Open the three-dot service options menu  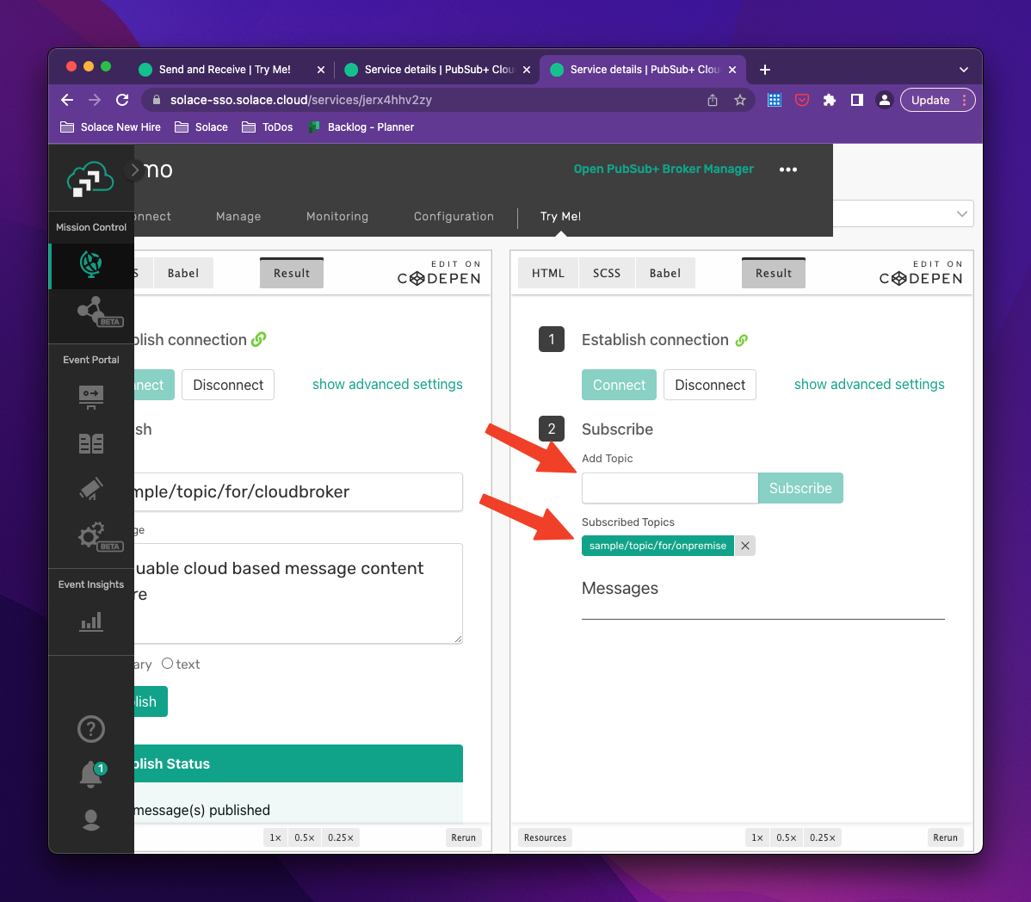pyautogui.click(x=787, y=169)
